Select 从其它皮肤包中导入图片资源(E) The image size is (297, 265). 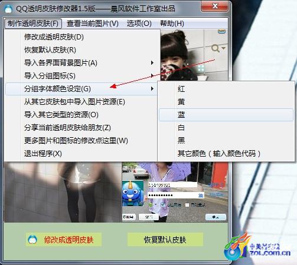(81, 102)
